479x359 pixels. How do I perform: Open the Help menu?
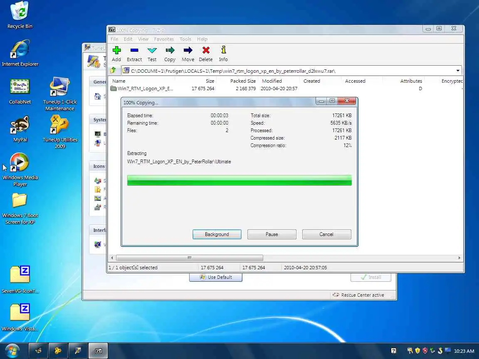202,39
